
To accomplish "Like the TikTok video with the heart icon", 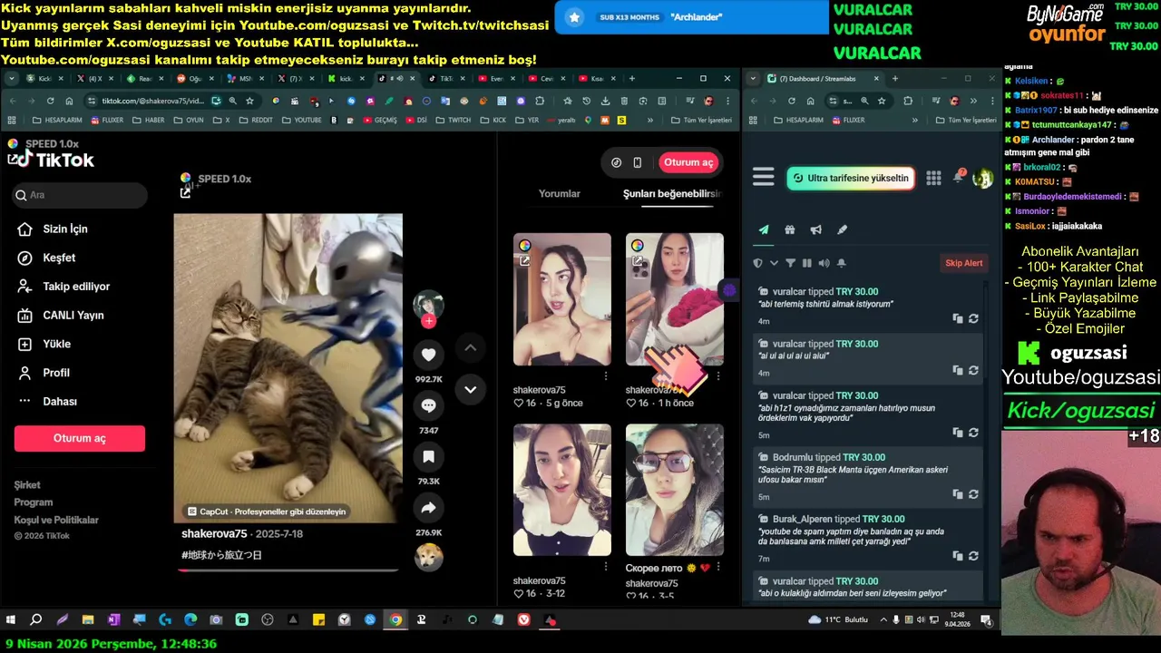I will [429, 355].
